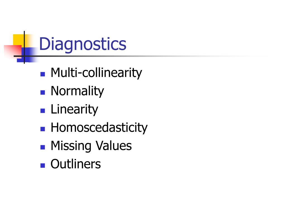Select the Missing Values bullet text

[91, 146]
